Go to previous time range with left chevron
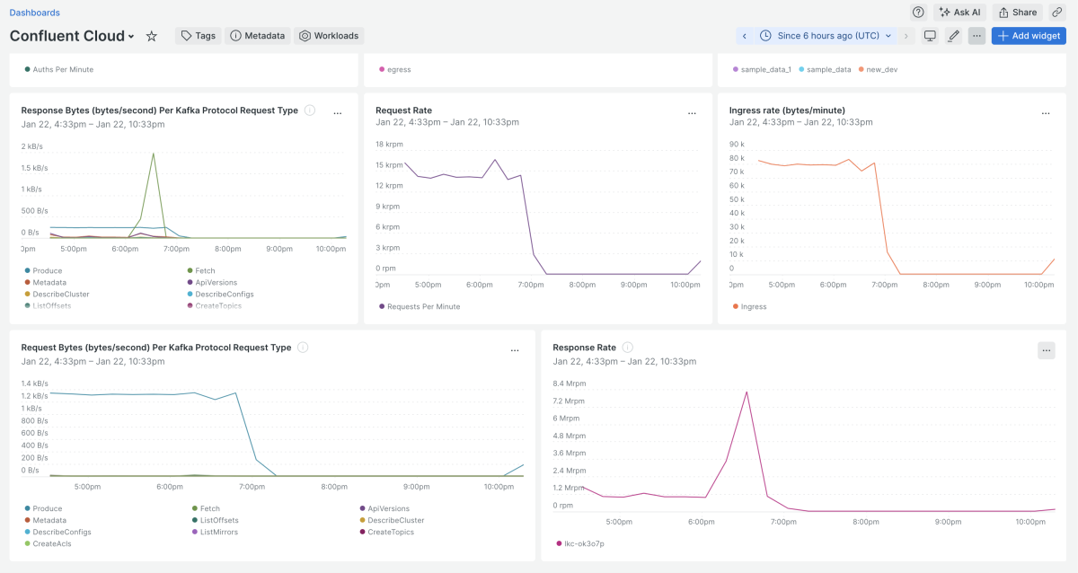This screenshot has width=1078, height=573. (745, 36)
